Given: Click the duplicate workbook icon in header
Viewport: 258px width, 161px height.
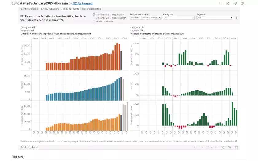Looking at the screenshot, I should tap(221, 3).
